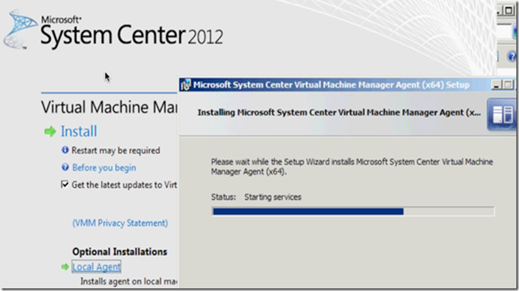Click the Optional Installations heading
519x291 pixels.
119,252
